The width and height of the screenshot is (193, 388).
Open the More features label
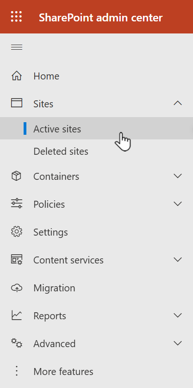(x=63, y=372)
